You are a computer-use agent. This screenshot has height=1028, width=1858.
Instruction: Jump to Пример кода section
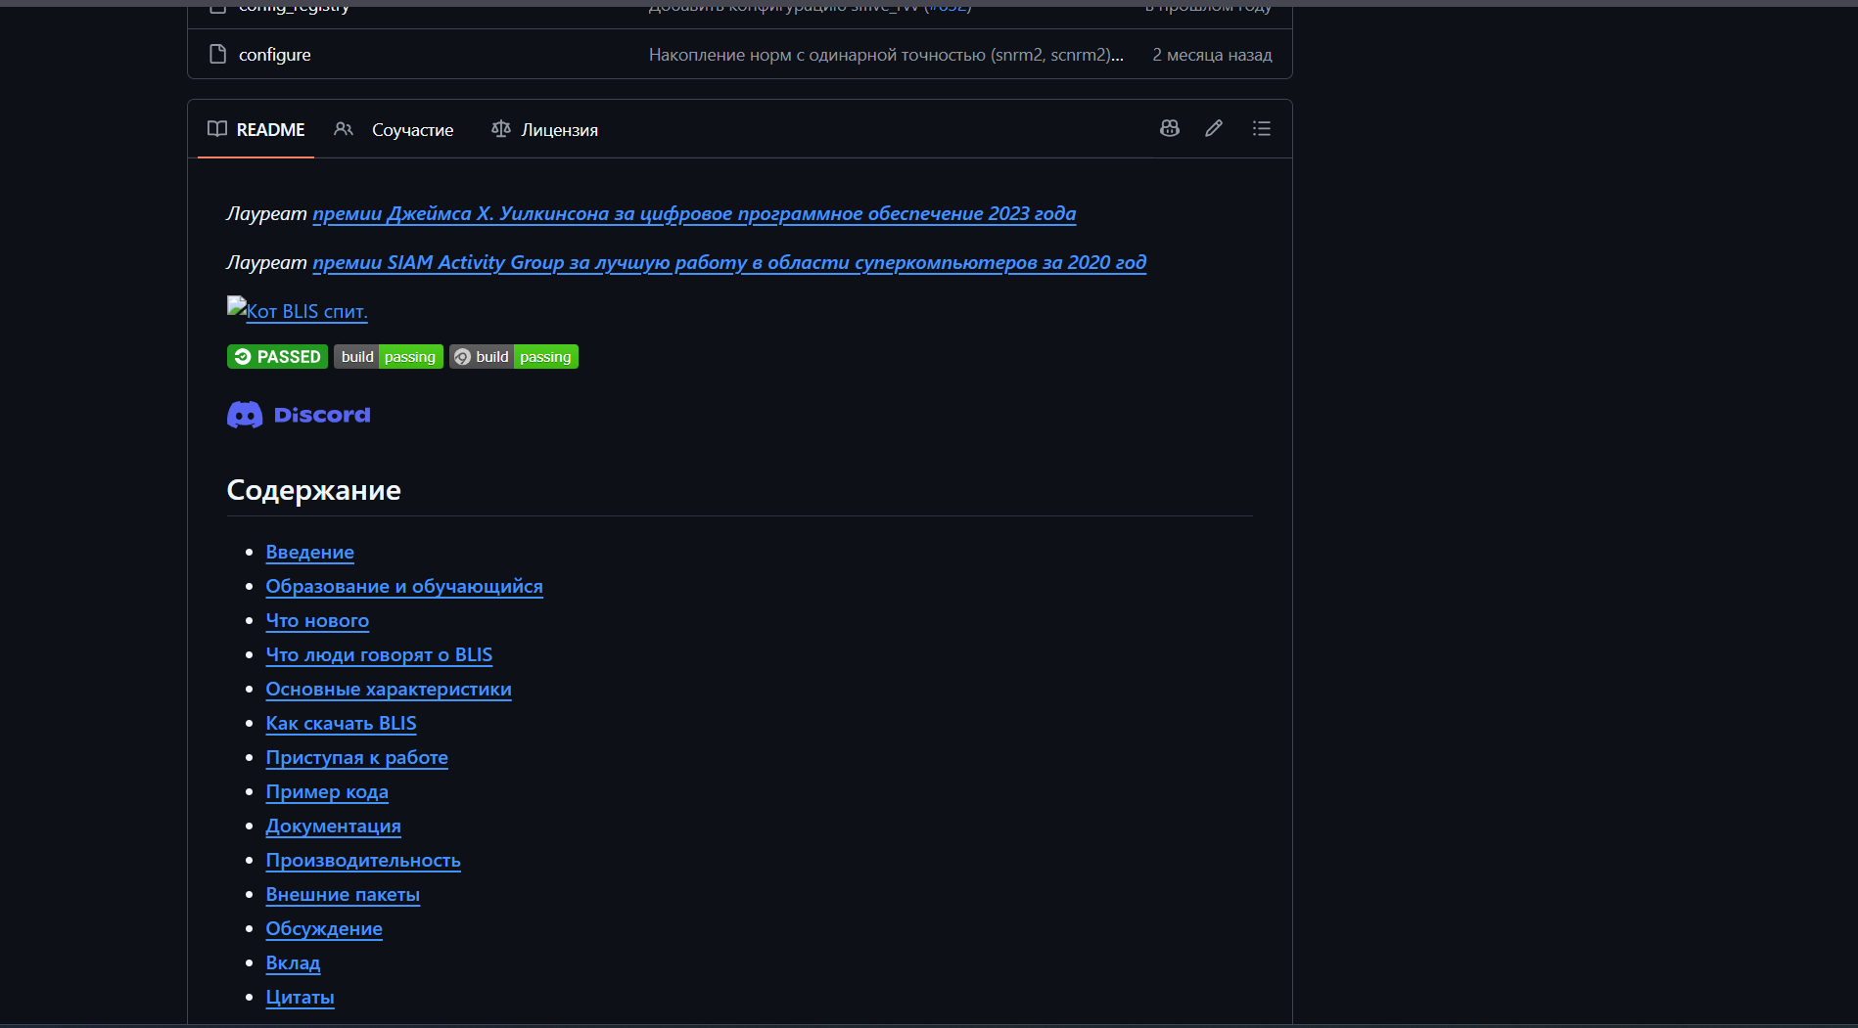(327, 791)
